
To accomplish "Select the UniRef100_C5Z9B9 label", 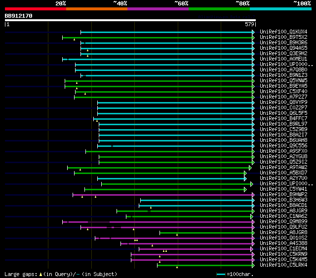I will click(283, 130).
